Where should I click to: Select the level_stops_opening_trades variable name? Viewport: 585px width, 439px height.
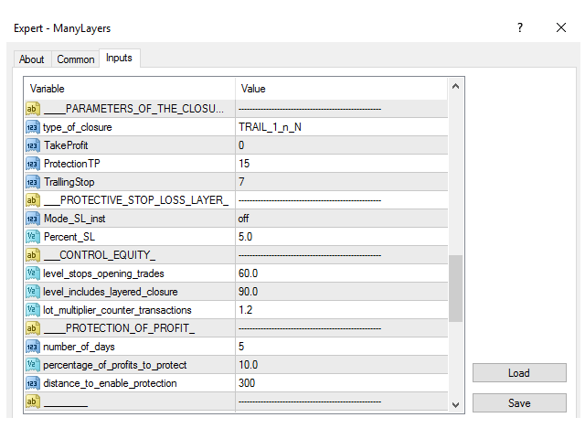[103, 273]
